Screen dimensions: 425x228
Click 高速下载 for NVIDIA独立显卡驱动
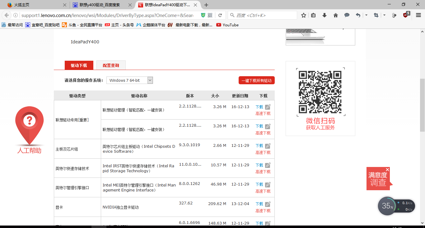(263, 210)
